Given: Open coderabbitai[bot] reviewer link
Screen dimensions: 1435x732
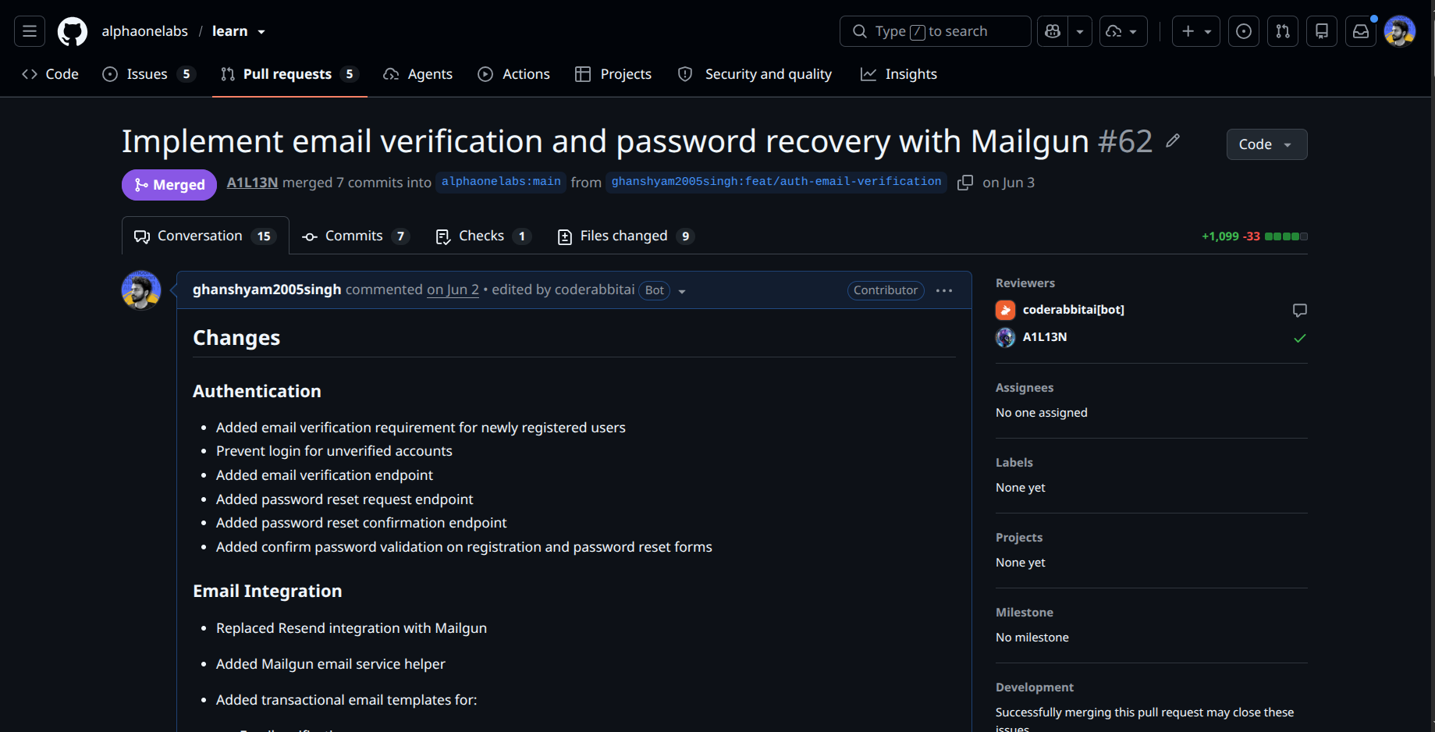Looking at the screenshot, I should click(x=1074, y=310).
